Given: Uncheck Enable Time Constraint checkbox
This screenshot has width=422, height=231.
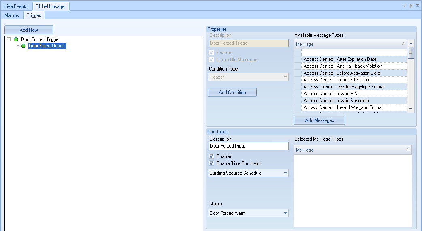Looking at the screenshot, I should click(x=212, y=163).
